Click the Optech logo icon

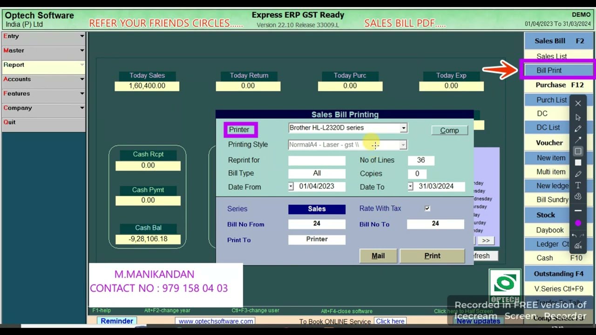(505, 285)
